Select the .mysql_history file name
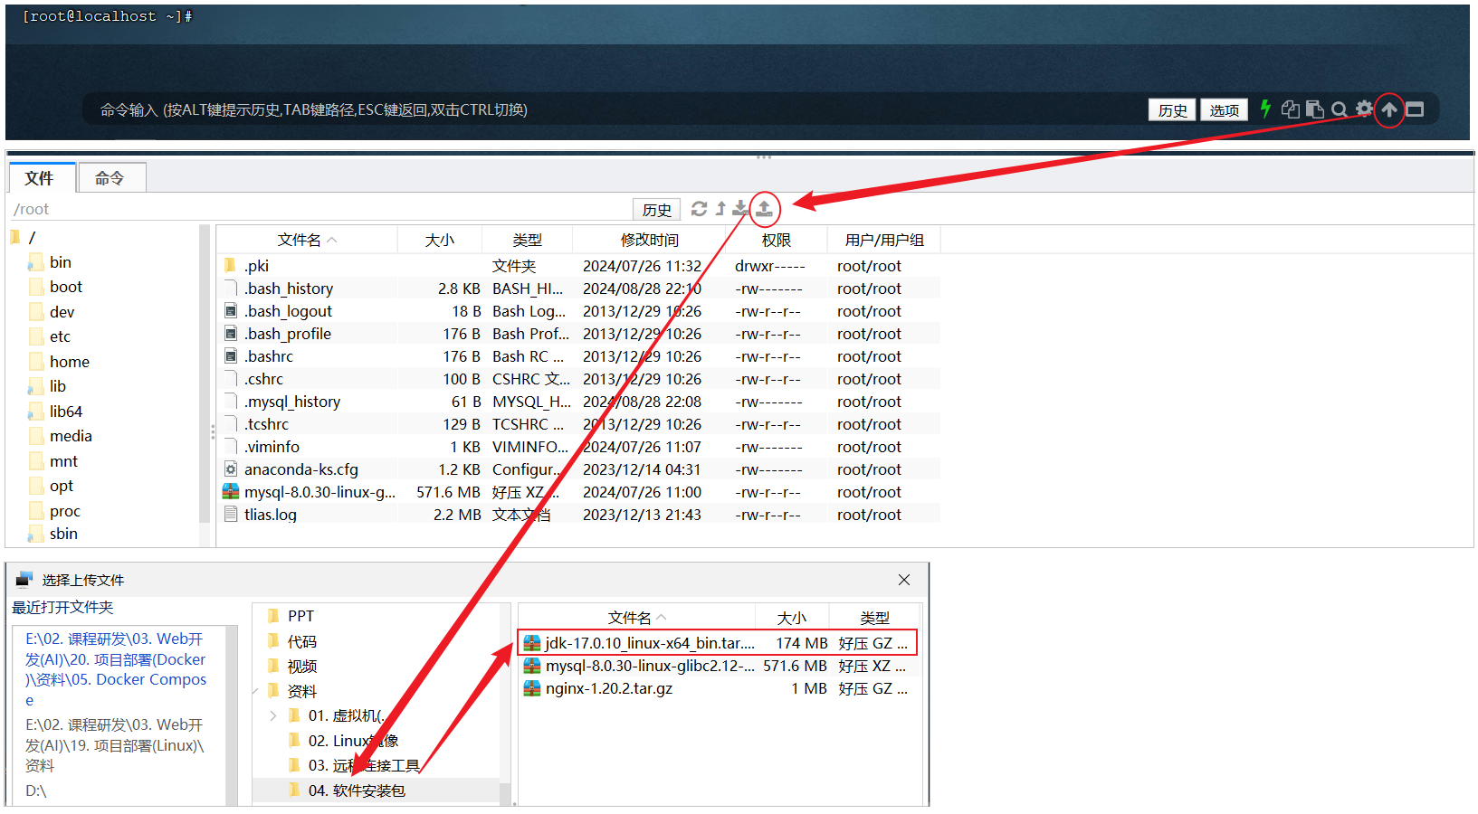This screenshot has width=1478, height=814. pyautogui.click(x=292, y=402)
